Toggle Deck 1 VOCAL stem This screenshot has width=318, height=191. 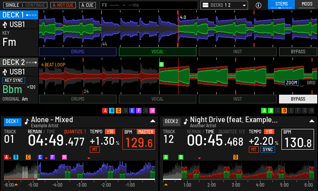point(157,52)
